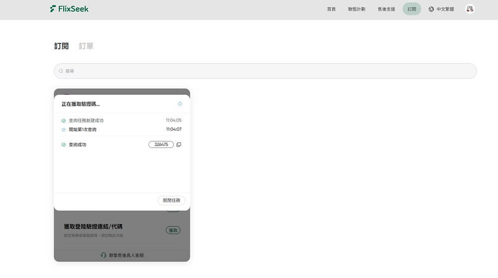Click 獲取 button for login verification
This screenshot has height=278, width=498.
173,230
